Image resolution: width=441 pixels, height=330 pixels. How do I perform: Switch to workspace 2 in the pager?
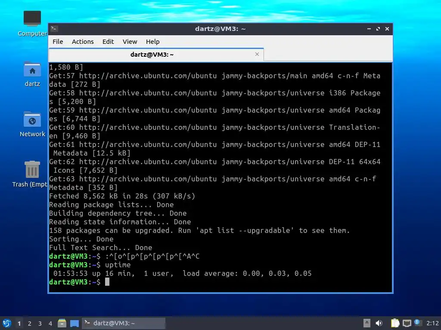point(30,324)
